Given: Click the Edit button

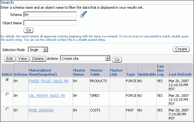Looking at the screenshot, I should pos(10,59).
